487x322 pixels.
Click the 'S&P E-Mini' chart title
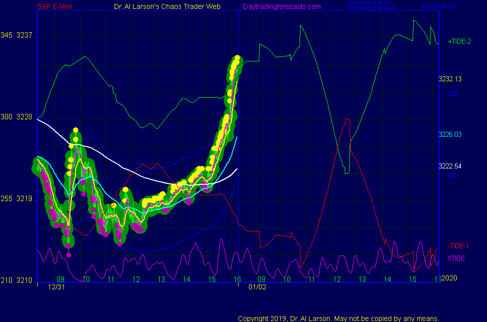coord(55,6)
